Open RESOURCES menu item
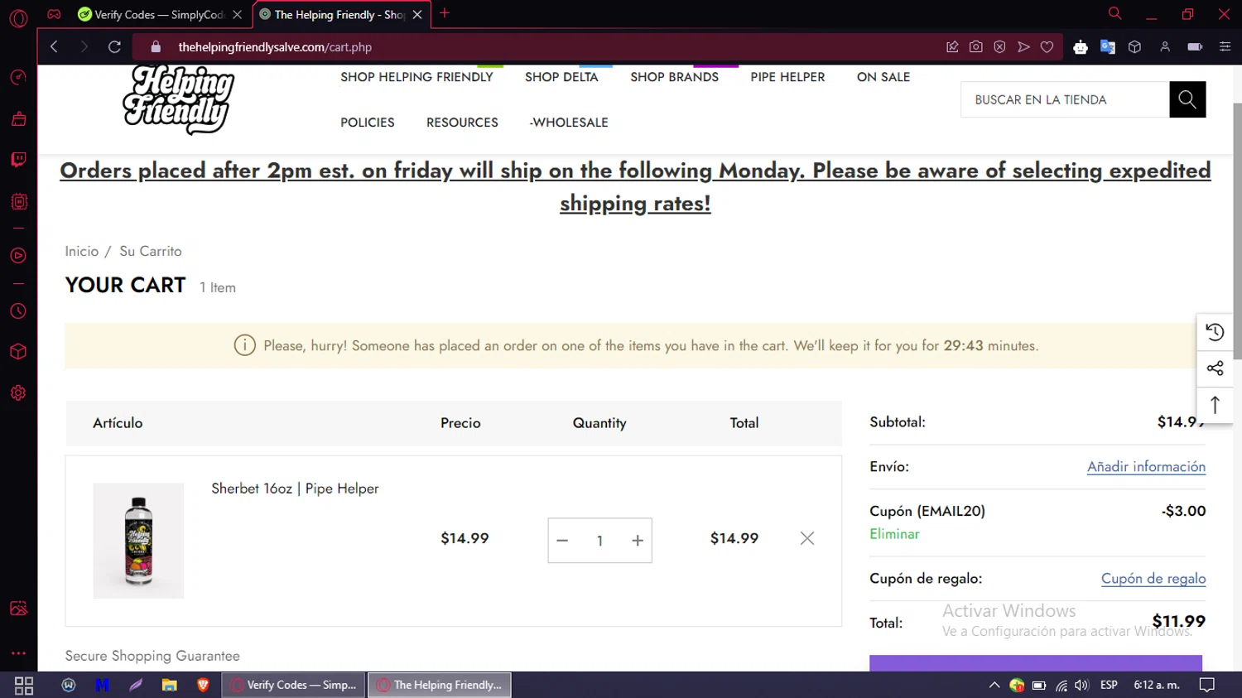 click(x=462, y=123)
